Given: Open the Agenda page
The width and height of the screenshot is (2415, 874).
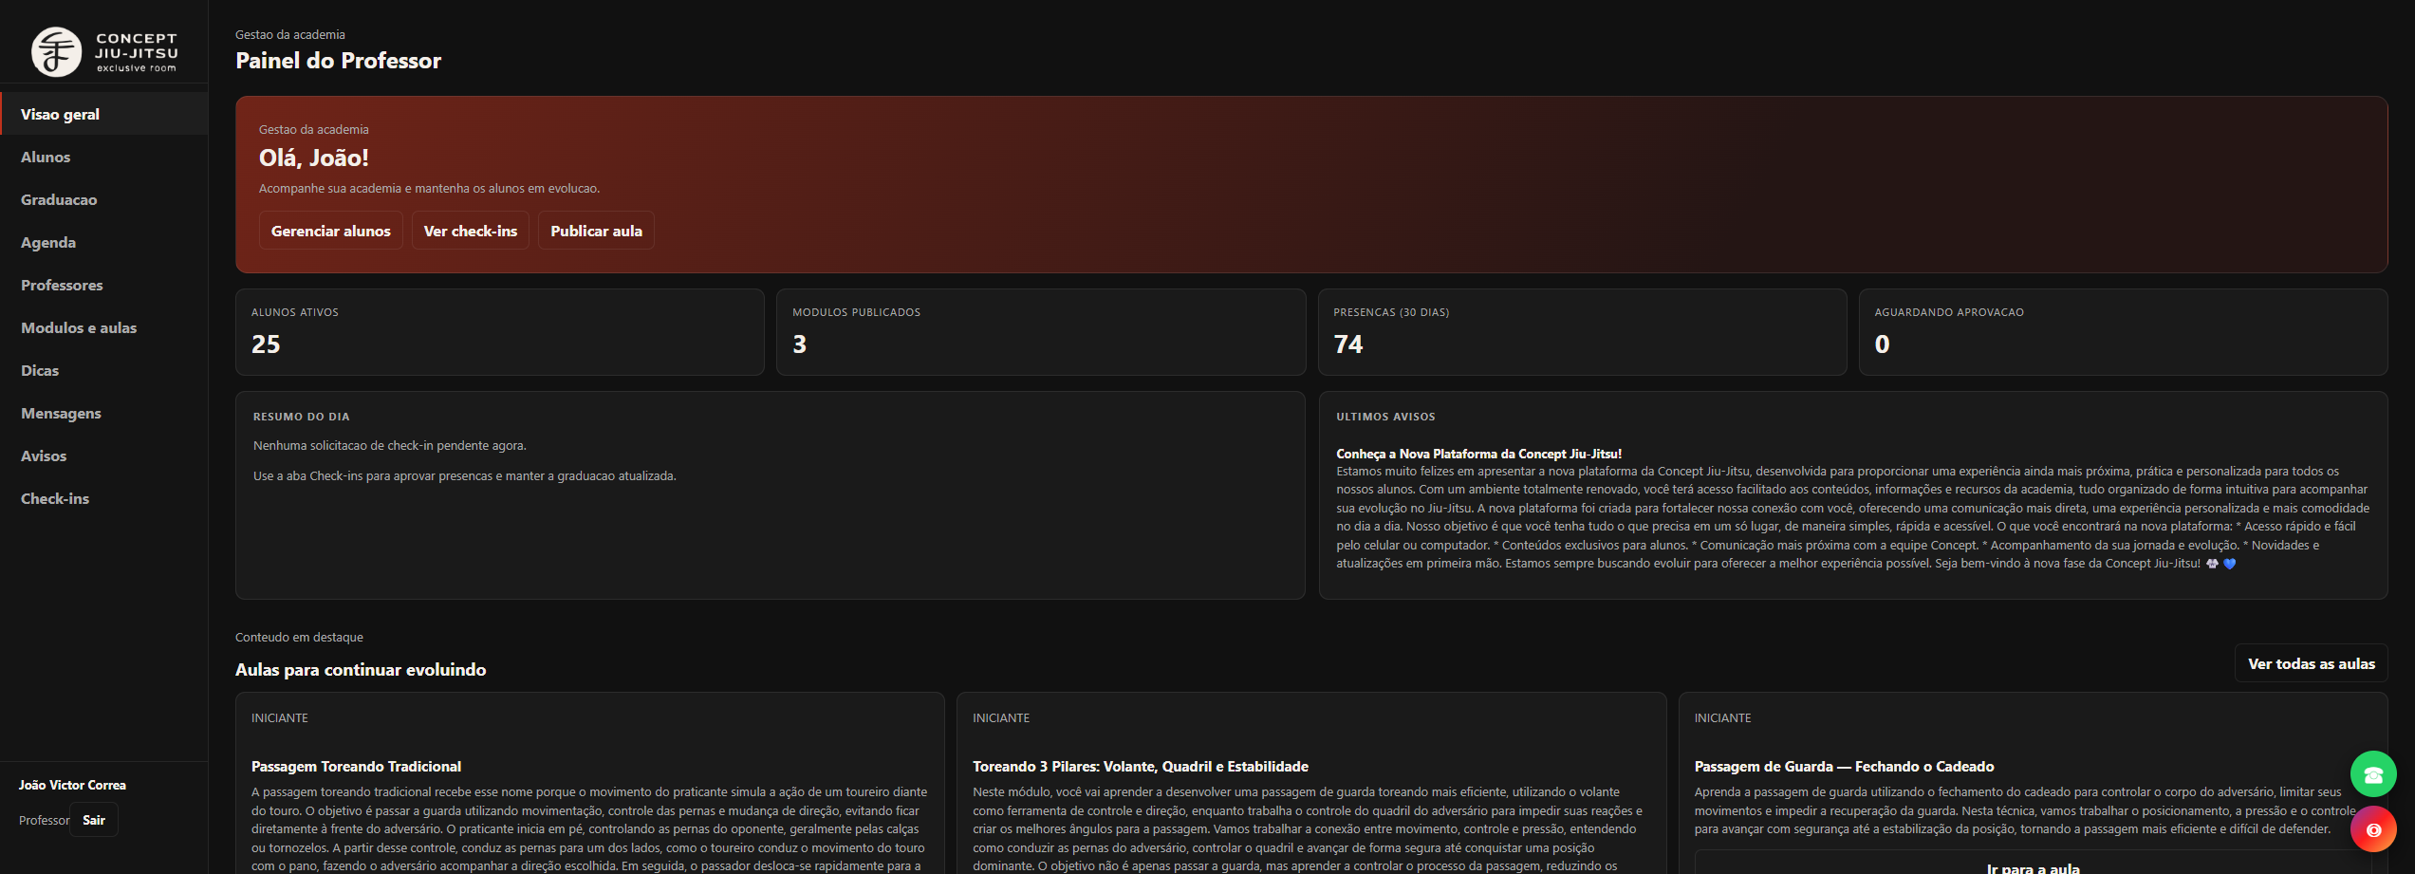Looking at the screenshot, I should point(104,242).
